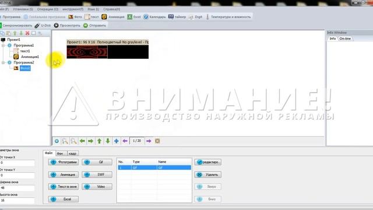The image size is (373, 210).
Task: Add Температура и влажность element
Action: click(x=228, y=17)
